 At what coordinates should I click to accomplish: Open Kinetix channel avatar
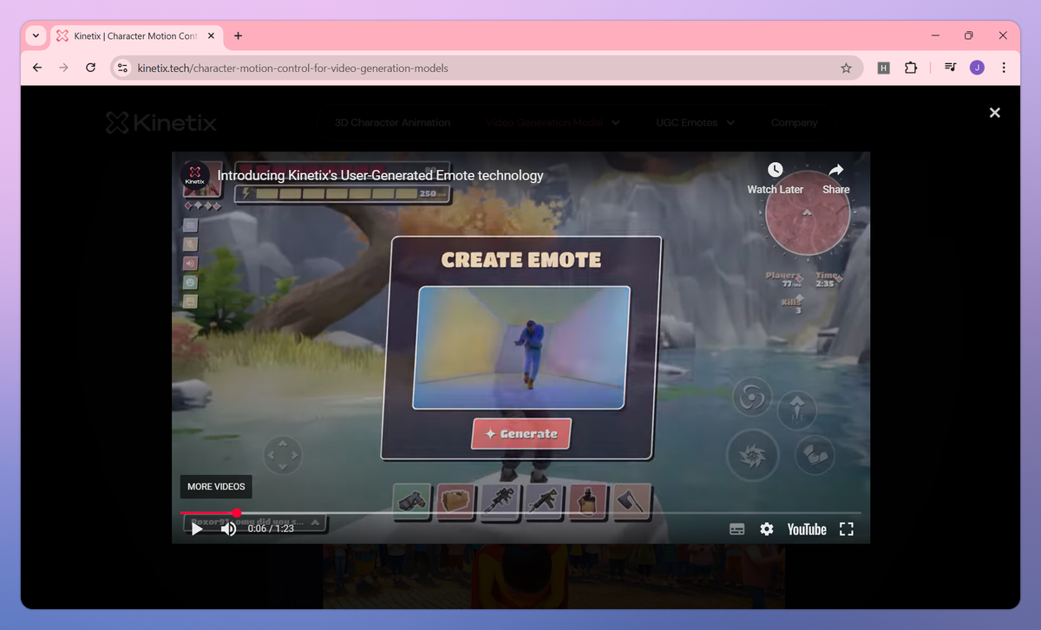195,176
